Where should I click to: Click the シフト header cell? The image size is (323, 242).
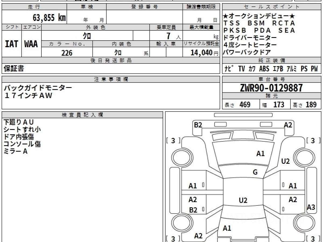(12, 27)
